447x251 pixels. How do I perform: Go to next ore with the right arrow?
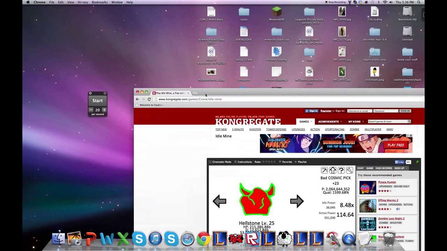click(297, 201)
